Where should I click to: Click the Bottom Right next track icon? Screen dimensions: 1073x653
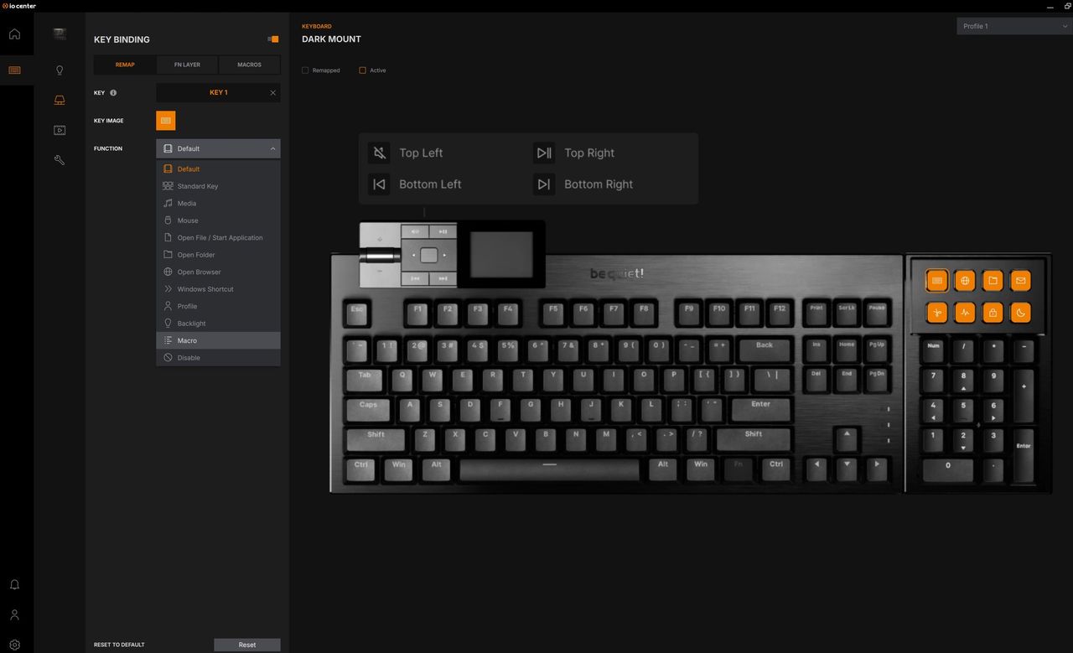coord(544,184)
